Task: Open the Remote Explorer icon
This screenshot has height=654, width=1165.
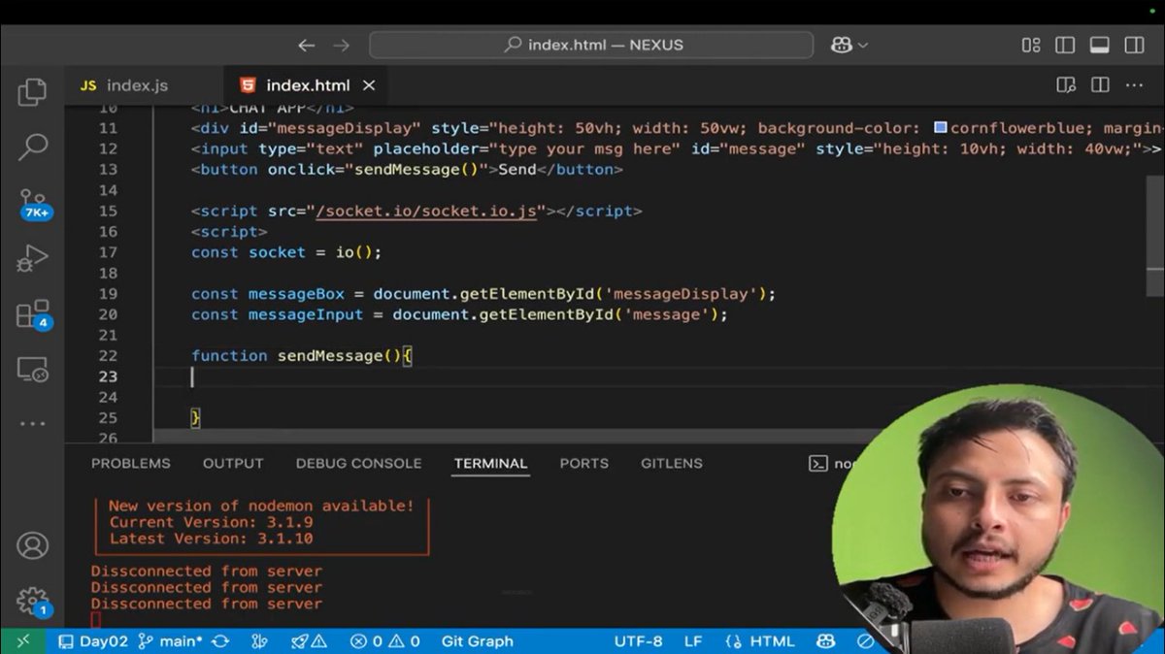Action: click(32, 367)
